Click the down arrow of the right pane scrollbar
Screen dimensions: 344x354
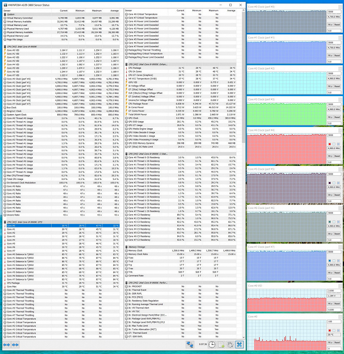(243, 337)
